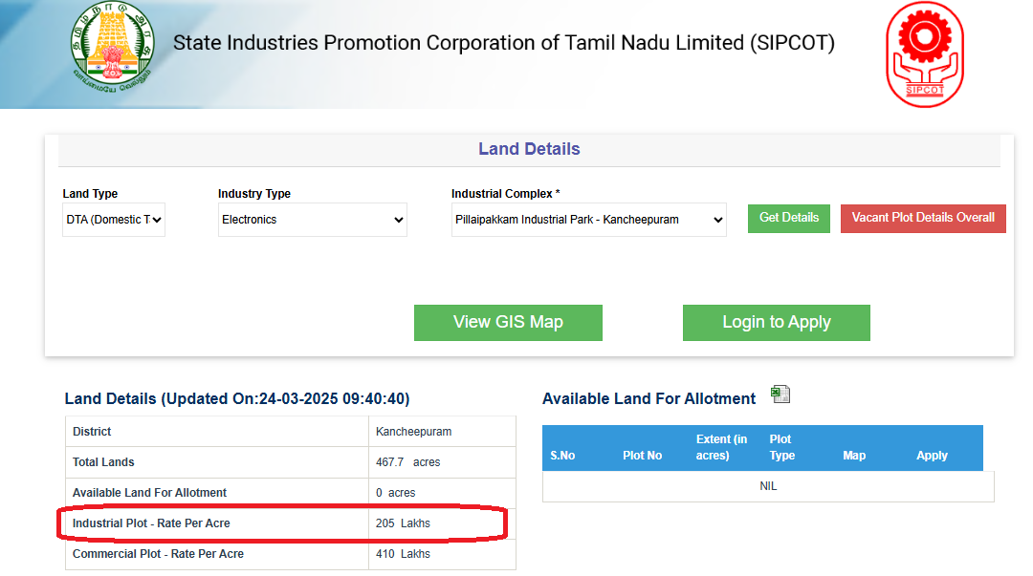Click the Land Details updated-on heading
This screenshot has height=576, width=1033.
click(237, 399)
